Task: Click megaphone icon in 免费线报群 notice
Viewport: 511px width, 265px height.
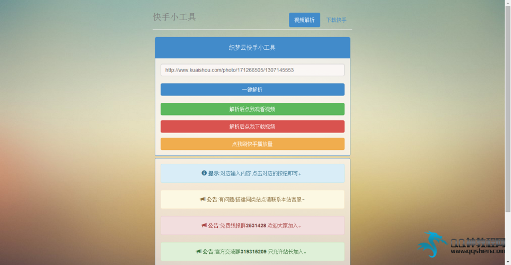Action: (204, 225)
